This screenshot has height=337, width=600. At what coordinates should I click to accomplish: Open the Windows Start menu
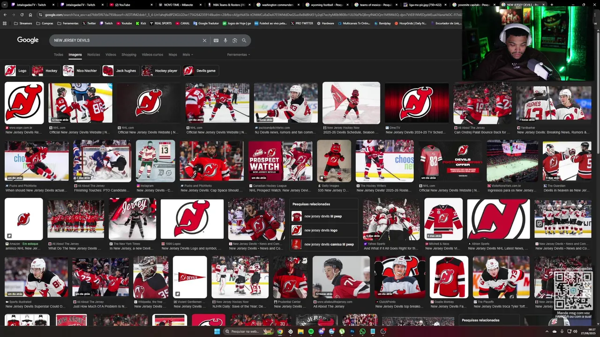click(217, 331)
